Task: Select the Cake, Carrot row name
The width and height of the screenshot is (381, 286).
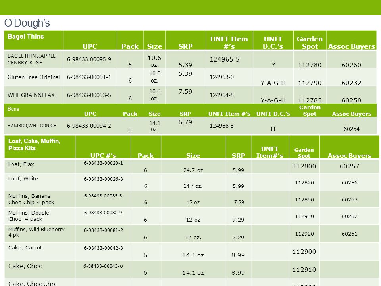Action: tap(25, 247)
